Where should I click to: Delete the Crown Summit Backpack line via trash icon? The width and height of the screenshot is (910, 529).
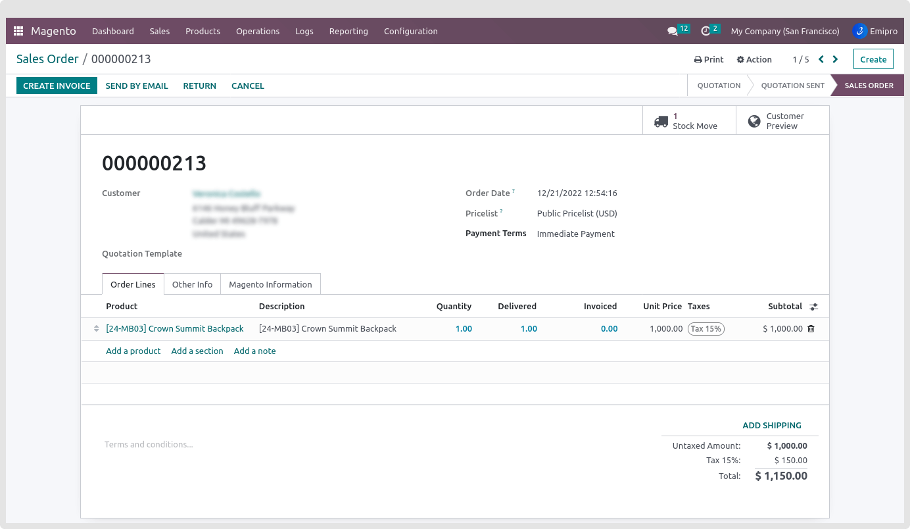pos(811,329)
